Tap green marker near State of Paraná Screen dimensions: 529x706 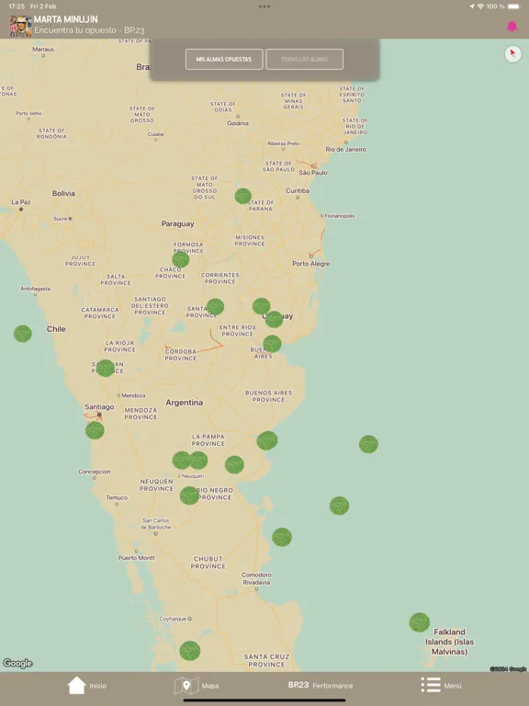point(242,196)
